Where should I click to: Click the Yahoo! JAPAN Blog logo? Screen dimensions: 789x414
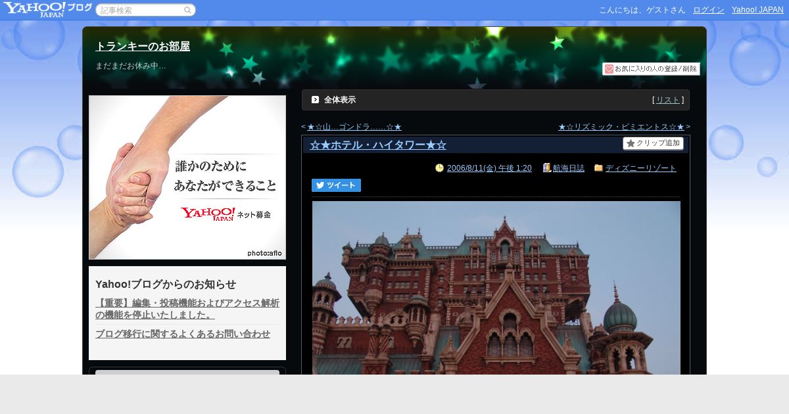(47, 9)
